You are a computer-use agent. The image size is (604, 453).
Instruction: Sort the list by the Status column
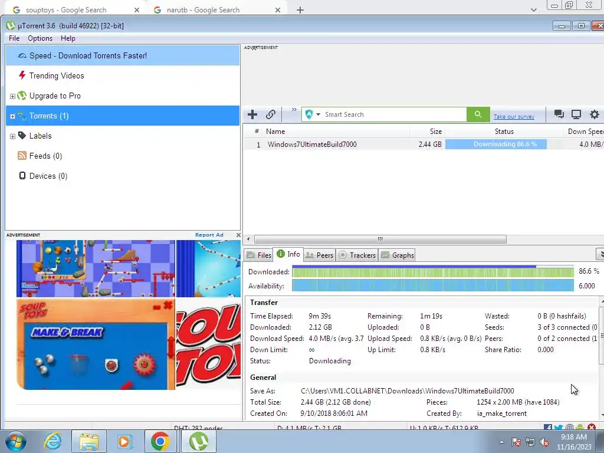point(504,132)
